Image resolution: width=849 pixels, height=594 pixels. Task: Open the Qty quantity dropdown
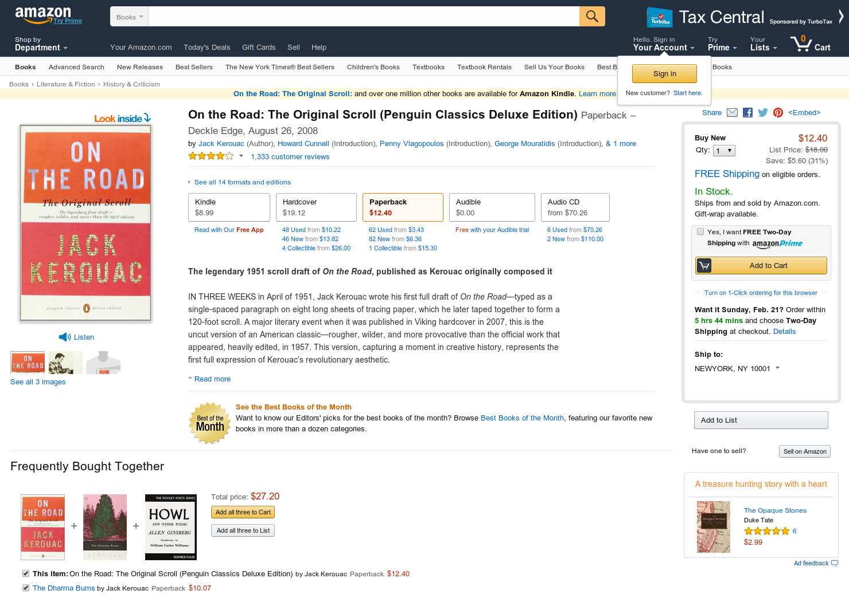(724, 151)
